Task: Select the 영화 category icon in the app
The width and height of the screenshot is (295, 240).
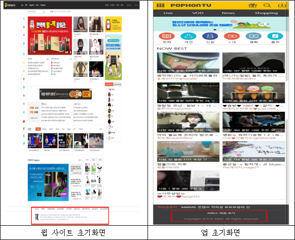Action: (254, 36)
